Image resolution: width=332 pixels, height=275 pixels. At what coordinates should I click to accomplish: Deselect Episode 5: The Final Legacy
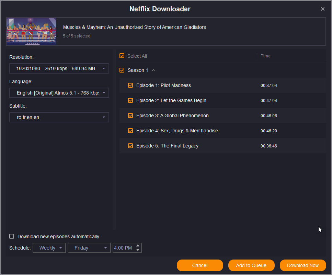(130, 146)
